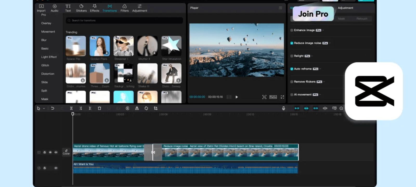Rotate the selected clip
Screen dimensions: 416x187
(x=146, y=108)
